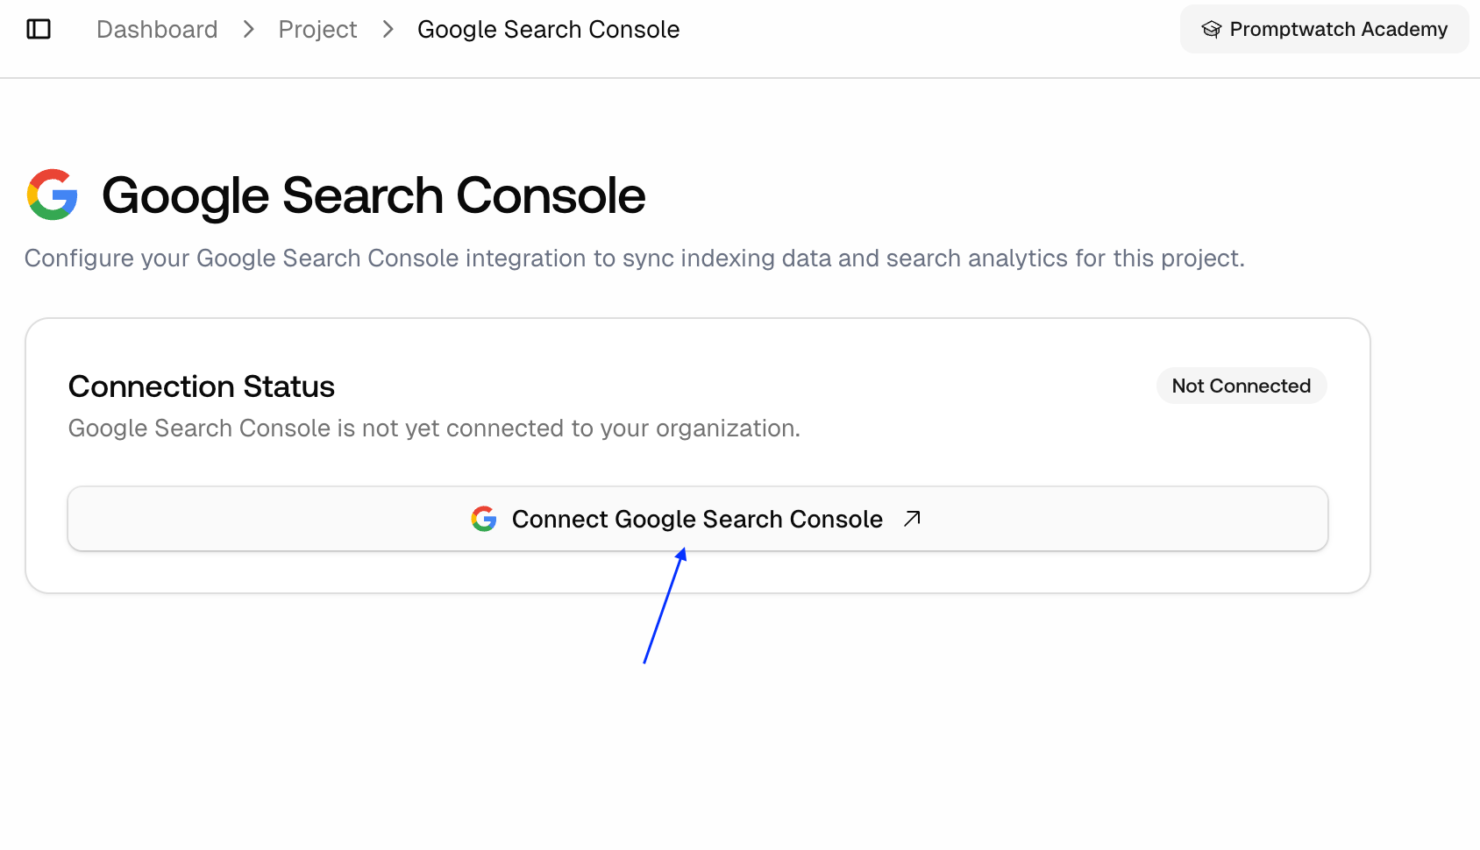Go to the Dashboard breadcrumb
Image resolution: width=1480 pixels, height=850 pixels.
[x=157, y=29]
